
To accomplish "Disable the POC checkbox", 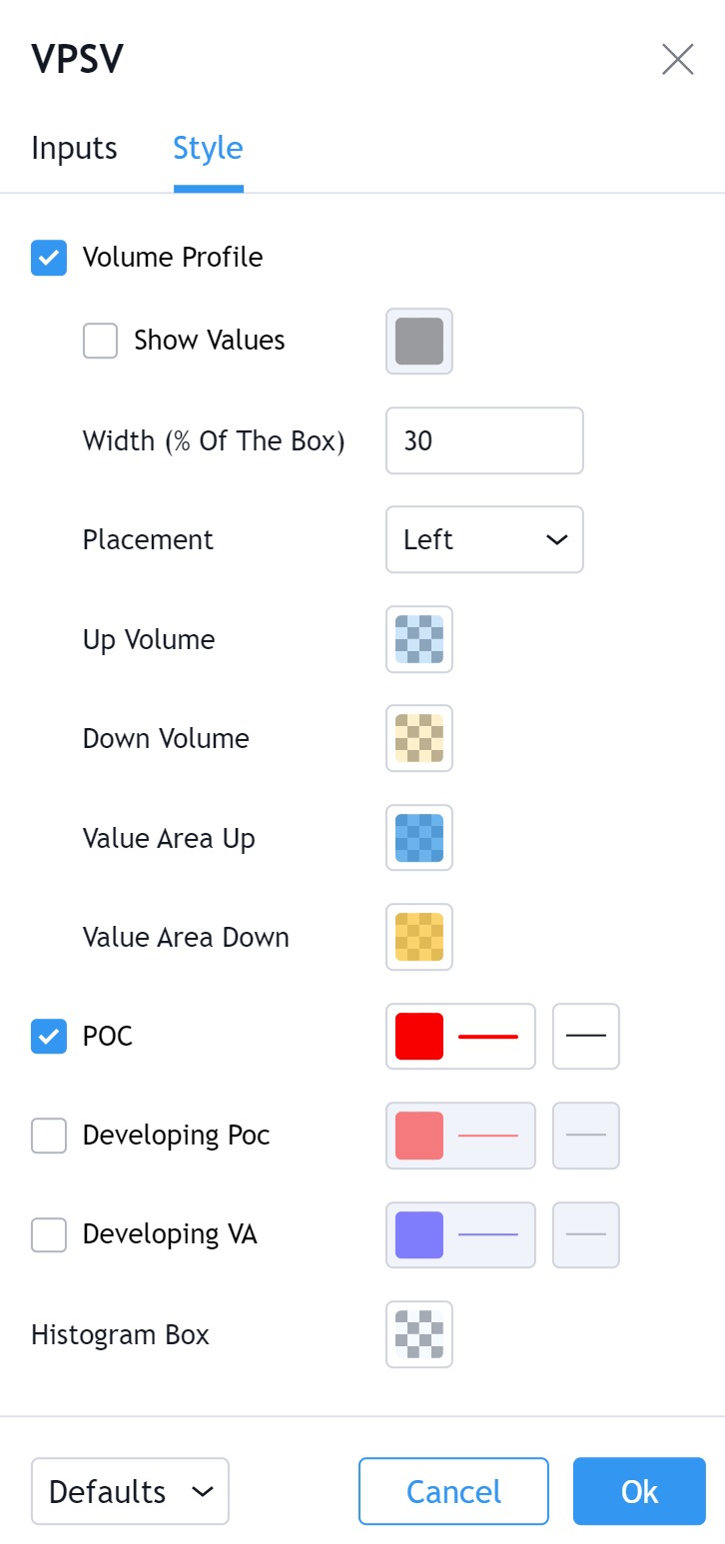I will pos(49,1036).
